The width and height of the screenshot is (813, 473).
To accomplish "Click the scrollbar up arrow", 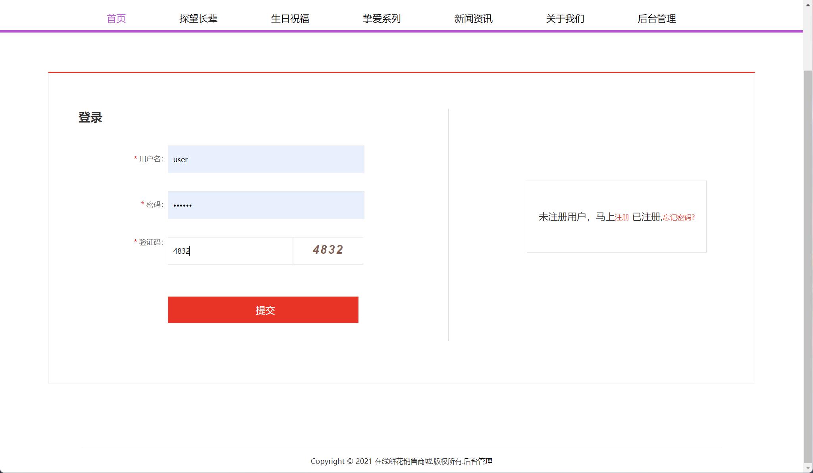I will (808, 5).
